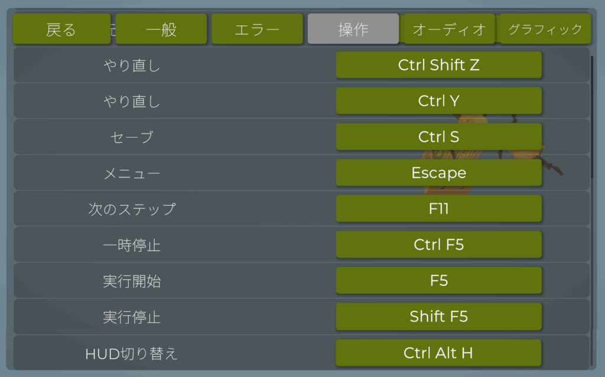Switch to the 一般 tab

pos(161,29)
